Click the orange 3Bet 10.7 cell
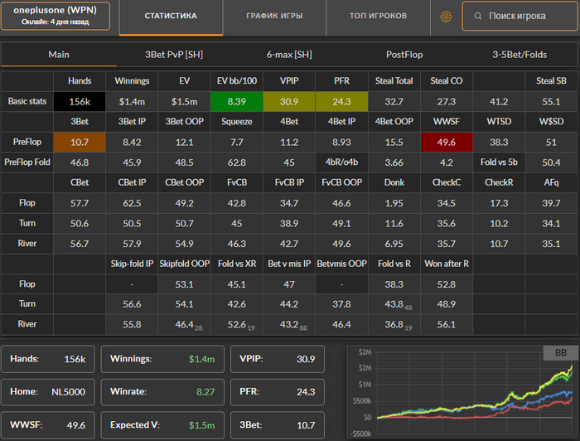 pos(80,142)
